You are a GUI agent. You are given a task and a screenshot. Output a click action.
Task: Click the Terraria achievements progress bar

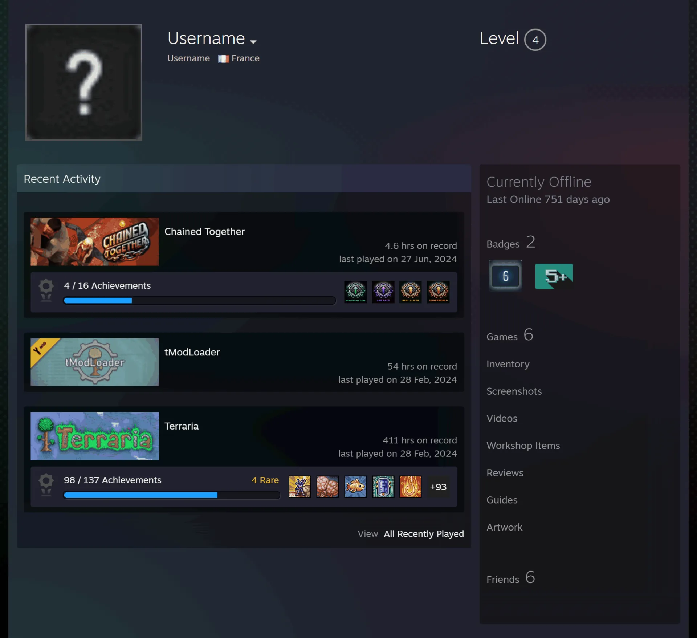171,495
